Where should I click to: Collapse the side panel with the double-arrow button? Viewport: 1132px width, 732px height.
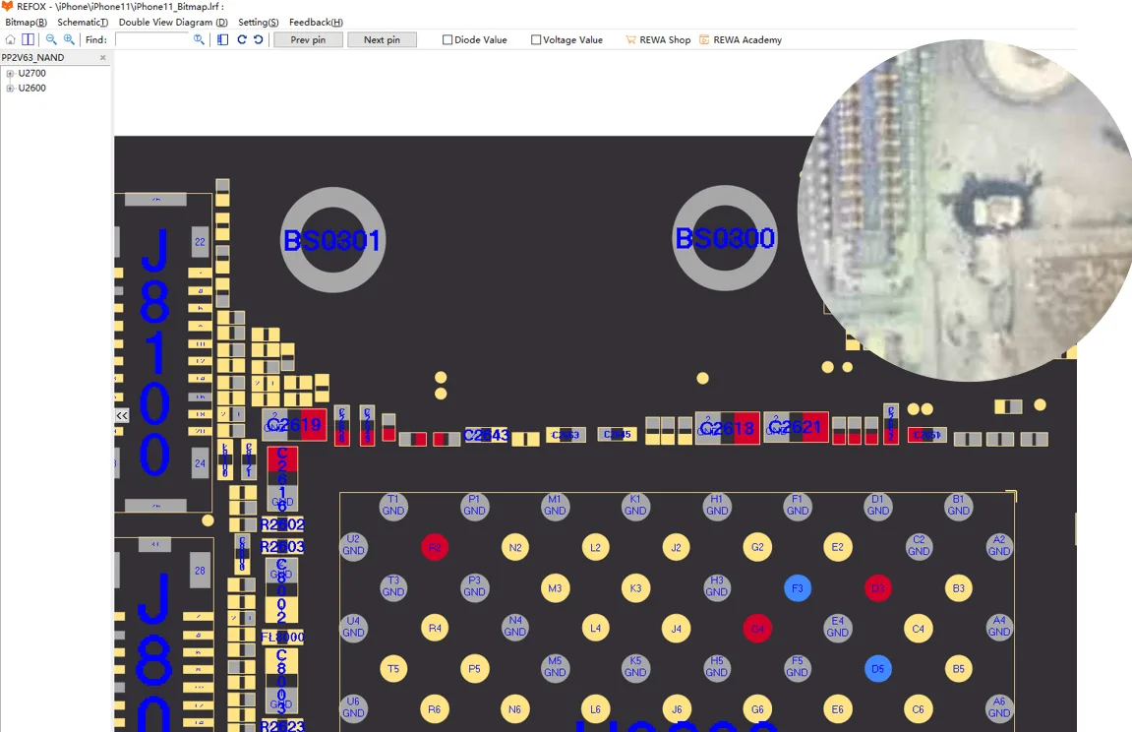click(122, 416)
